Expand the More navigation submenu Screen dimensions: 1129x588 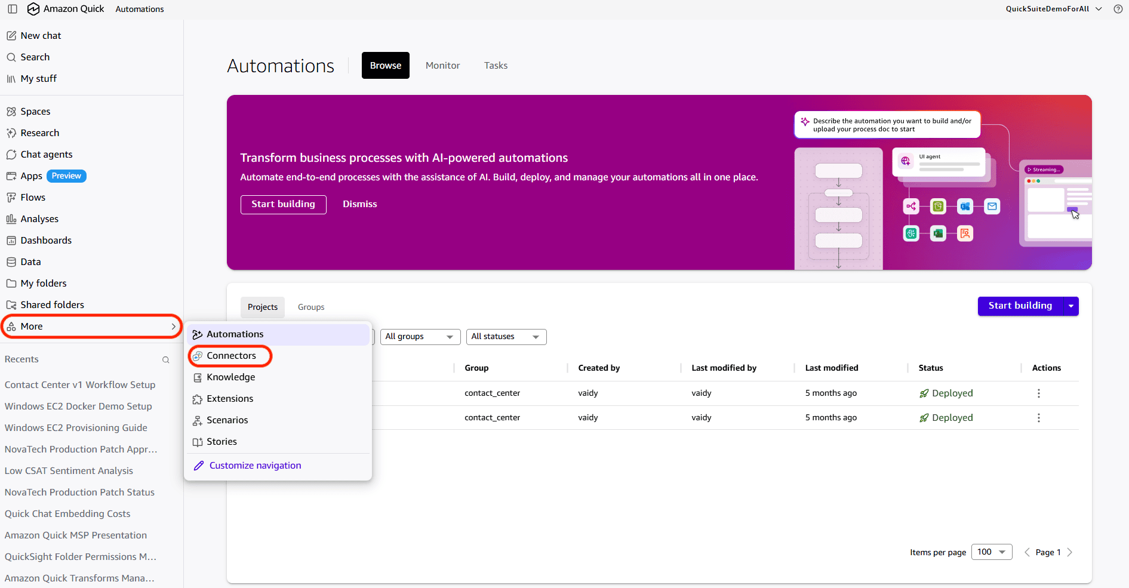pos(92,327)
